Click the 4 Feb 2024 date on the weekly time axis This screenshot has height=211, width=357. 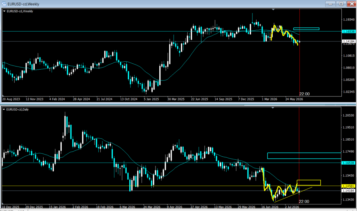tap(57, 99)
